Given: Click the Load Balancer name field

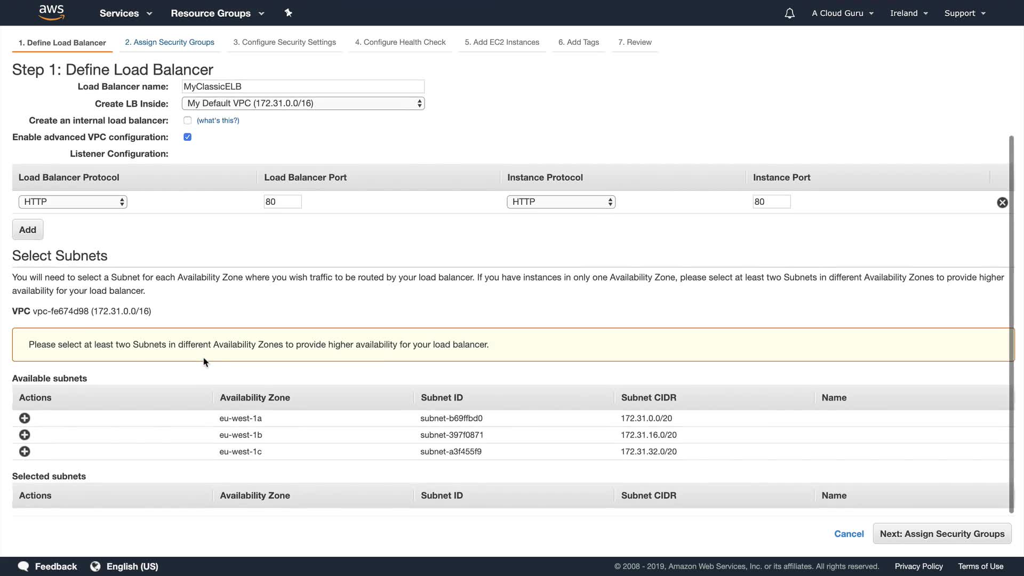Looking at the screenshot, I should (x=303, y=86).
